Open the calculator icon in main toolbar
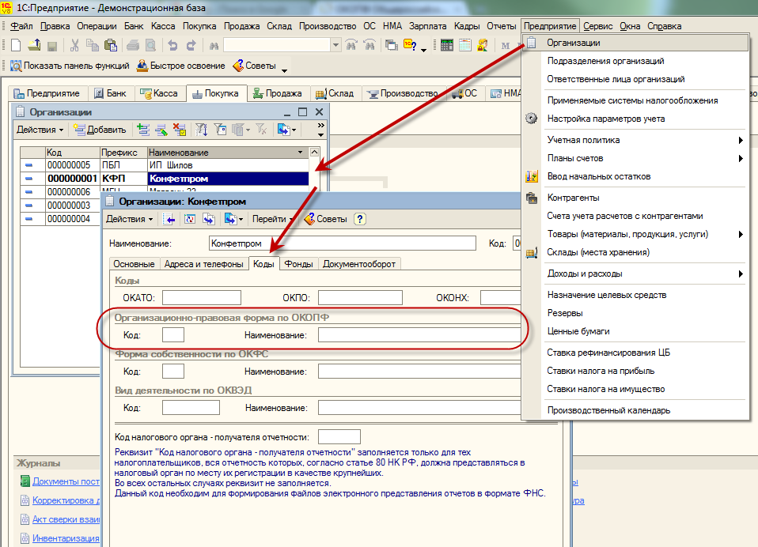Viewport: 758px width, 547px height. (x=447, y=46)
